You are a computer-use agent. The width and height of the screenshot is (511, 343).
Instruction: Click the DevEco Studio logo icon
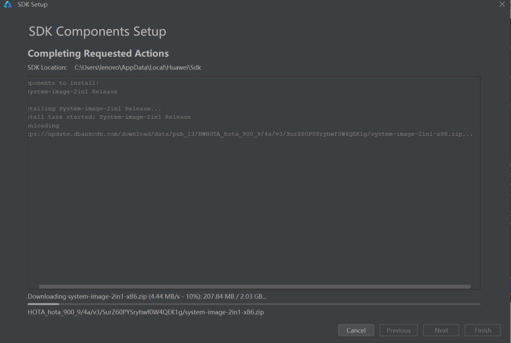coord(8,5)
